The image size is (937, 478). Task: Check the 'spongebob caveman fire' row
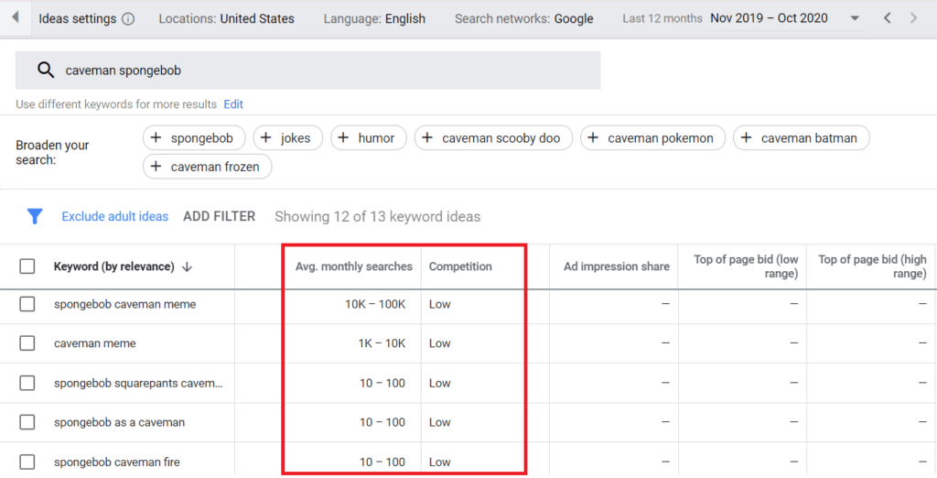tap(27, 462)
